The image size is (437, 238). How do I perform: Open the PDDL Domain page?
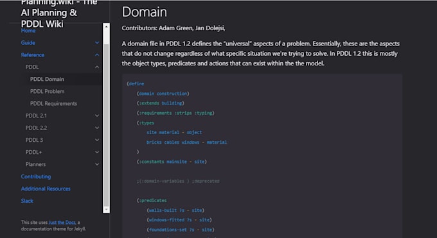[x=47, y=80]
